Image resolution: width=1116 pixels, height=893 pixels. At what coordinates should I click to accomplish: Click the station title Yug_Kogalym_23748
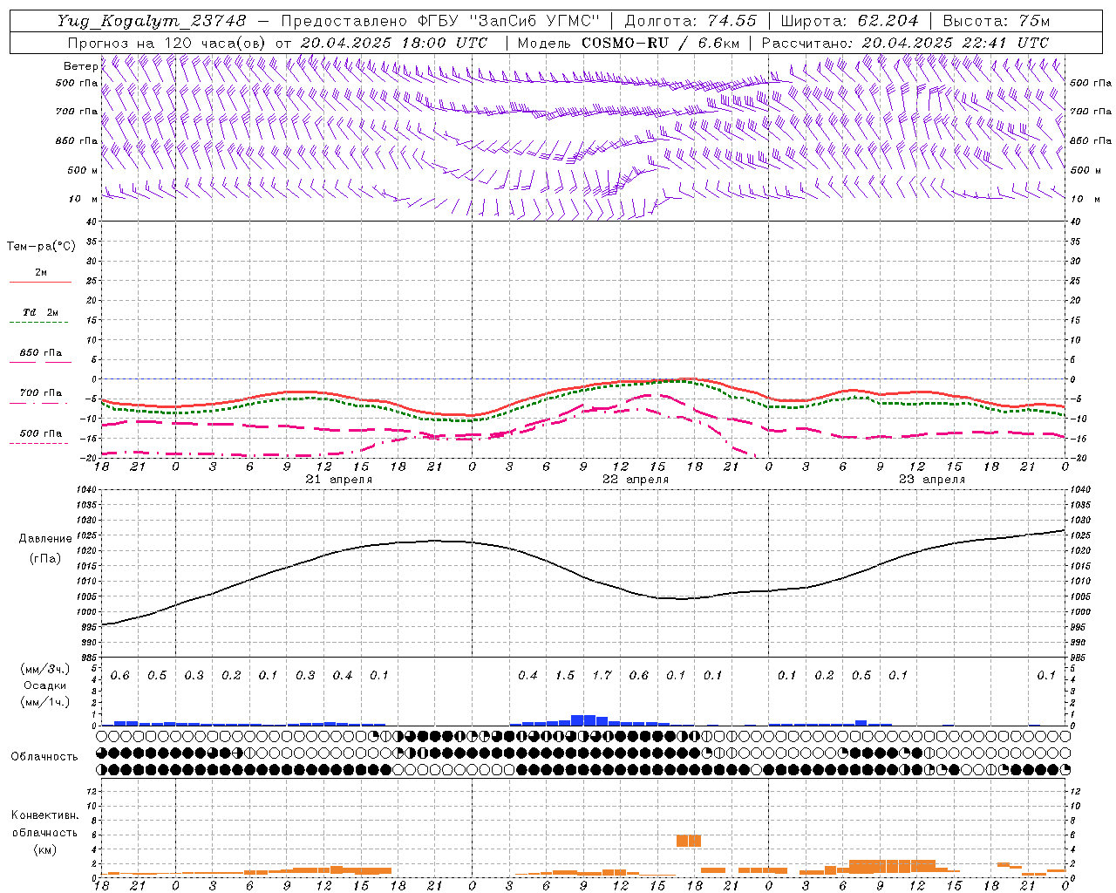pyautogui.click(x=152, y=21)
